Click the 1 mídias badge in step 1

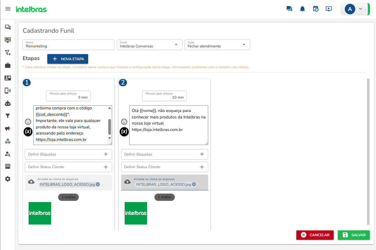pos(68,197)
